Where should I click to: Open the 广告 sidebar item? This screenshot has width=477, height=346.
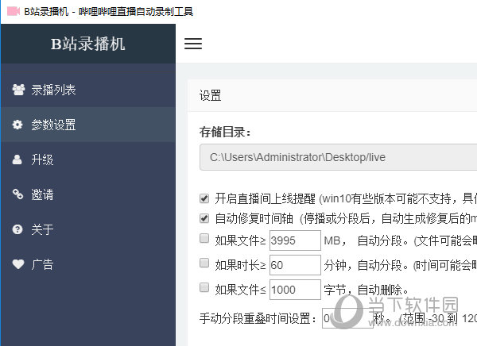coord(88,264)
